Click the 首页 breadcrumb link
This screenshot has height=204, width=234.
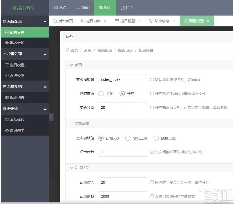(74, 50)
